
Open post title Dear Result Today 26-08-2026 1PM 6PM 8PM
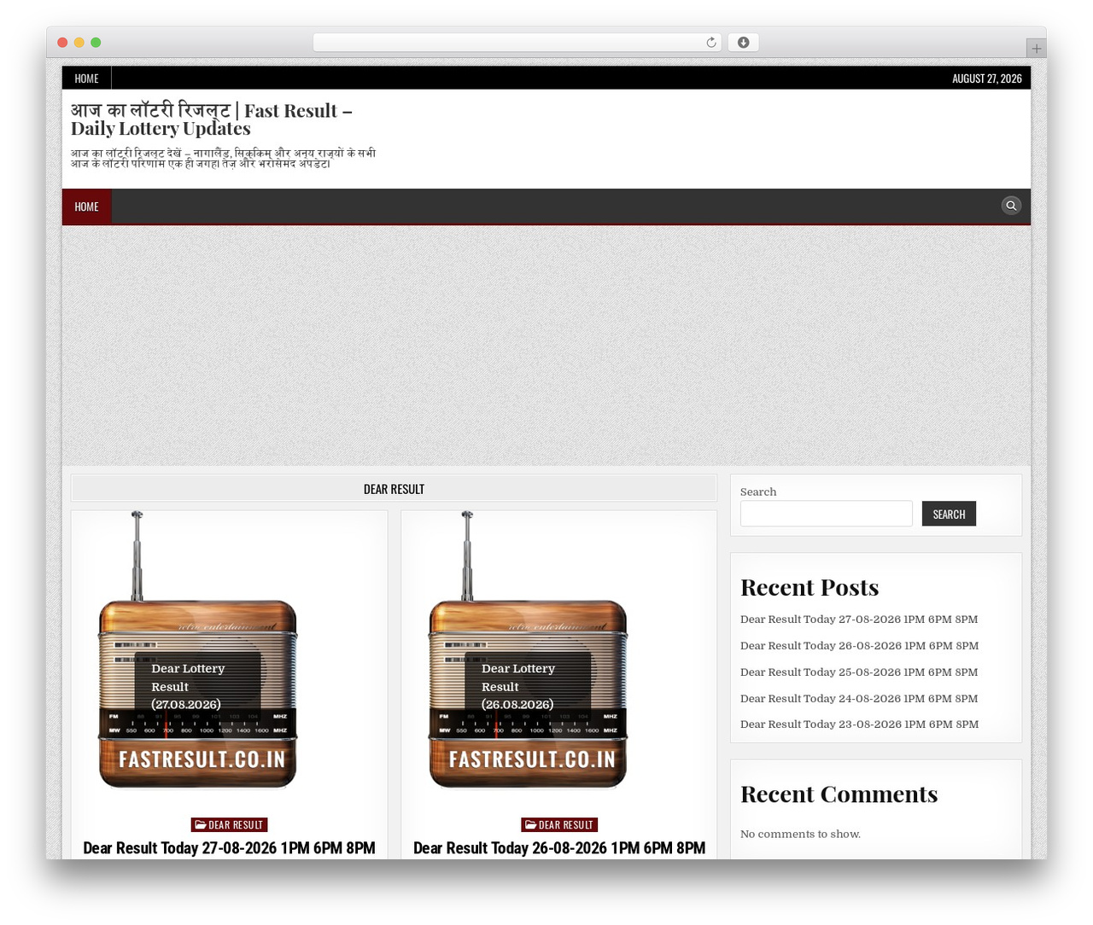[x=559, y=848]
